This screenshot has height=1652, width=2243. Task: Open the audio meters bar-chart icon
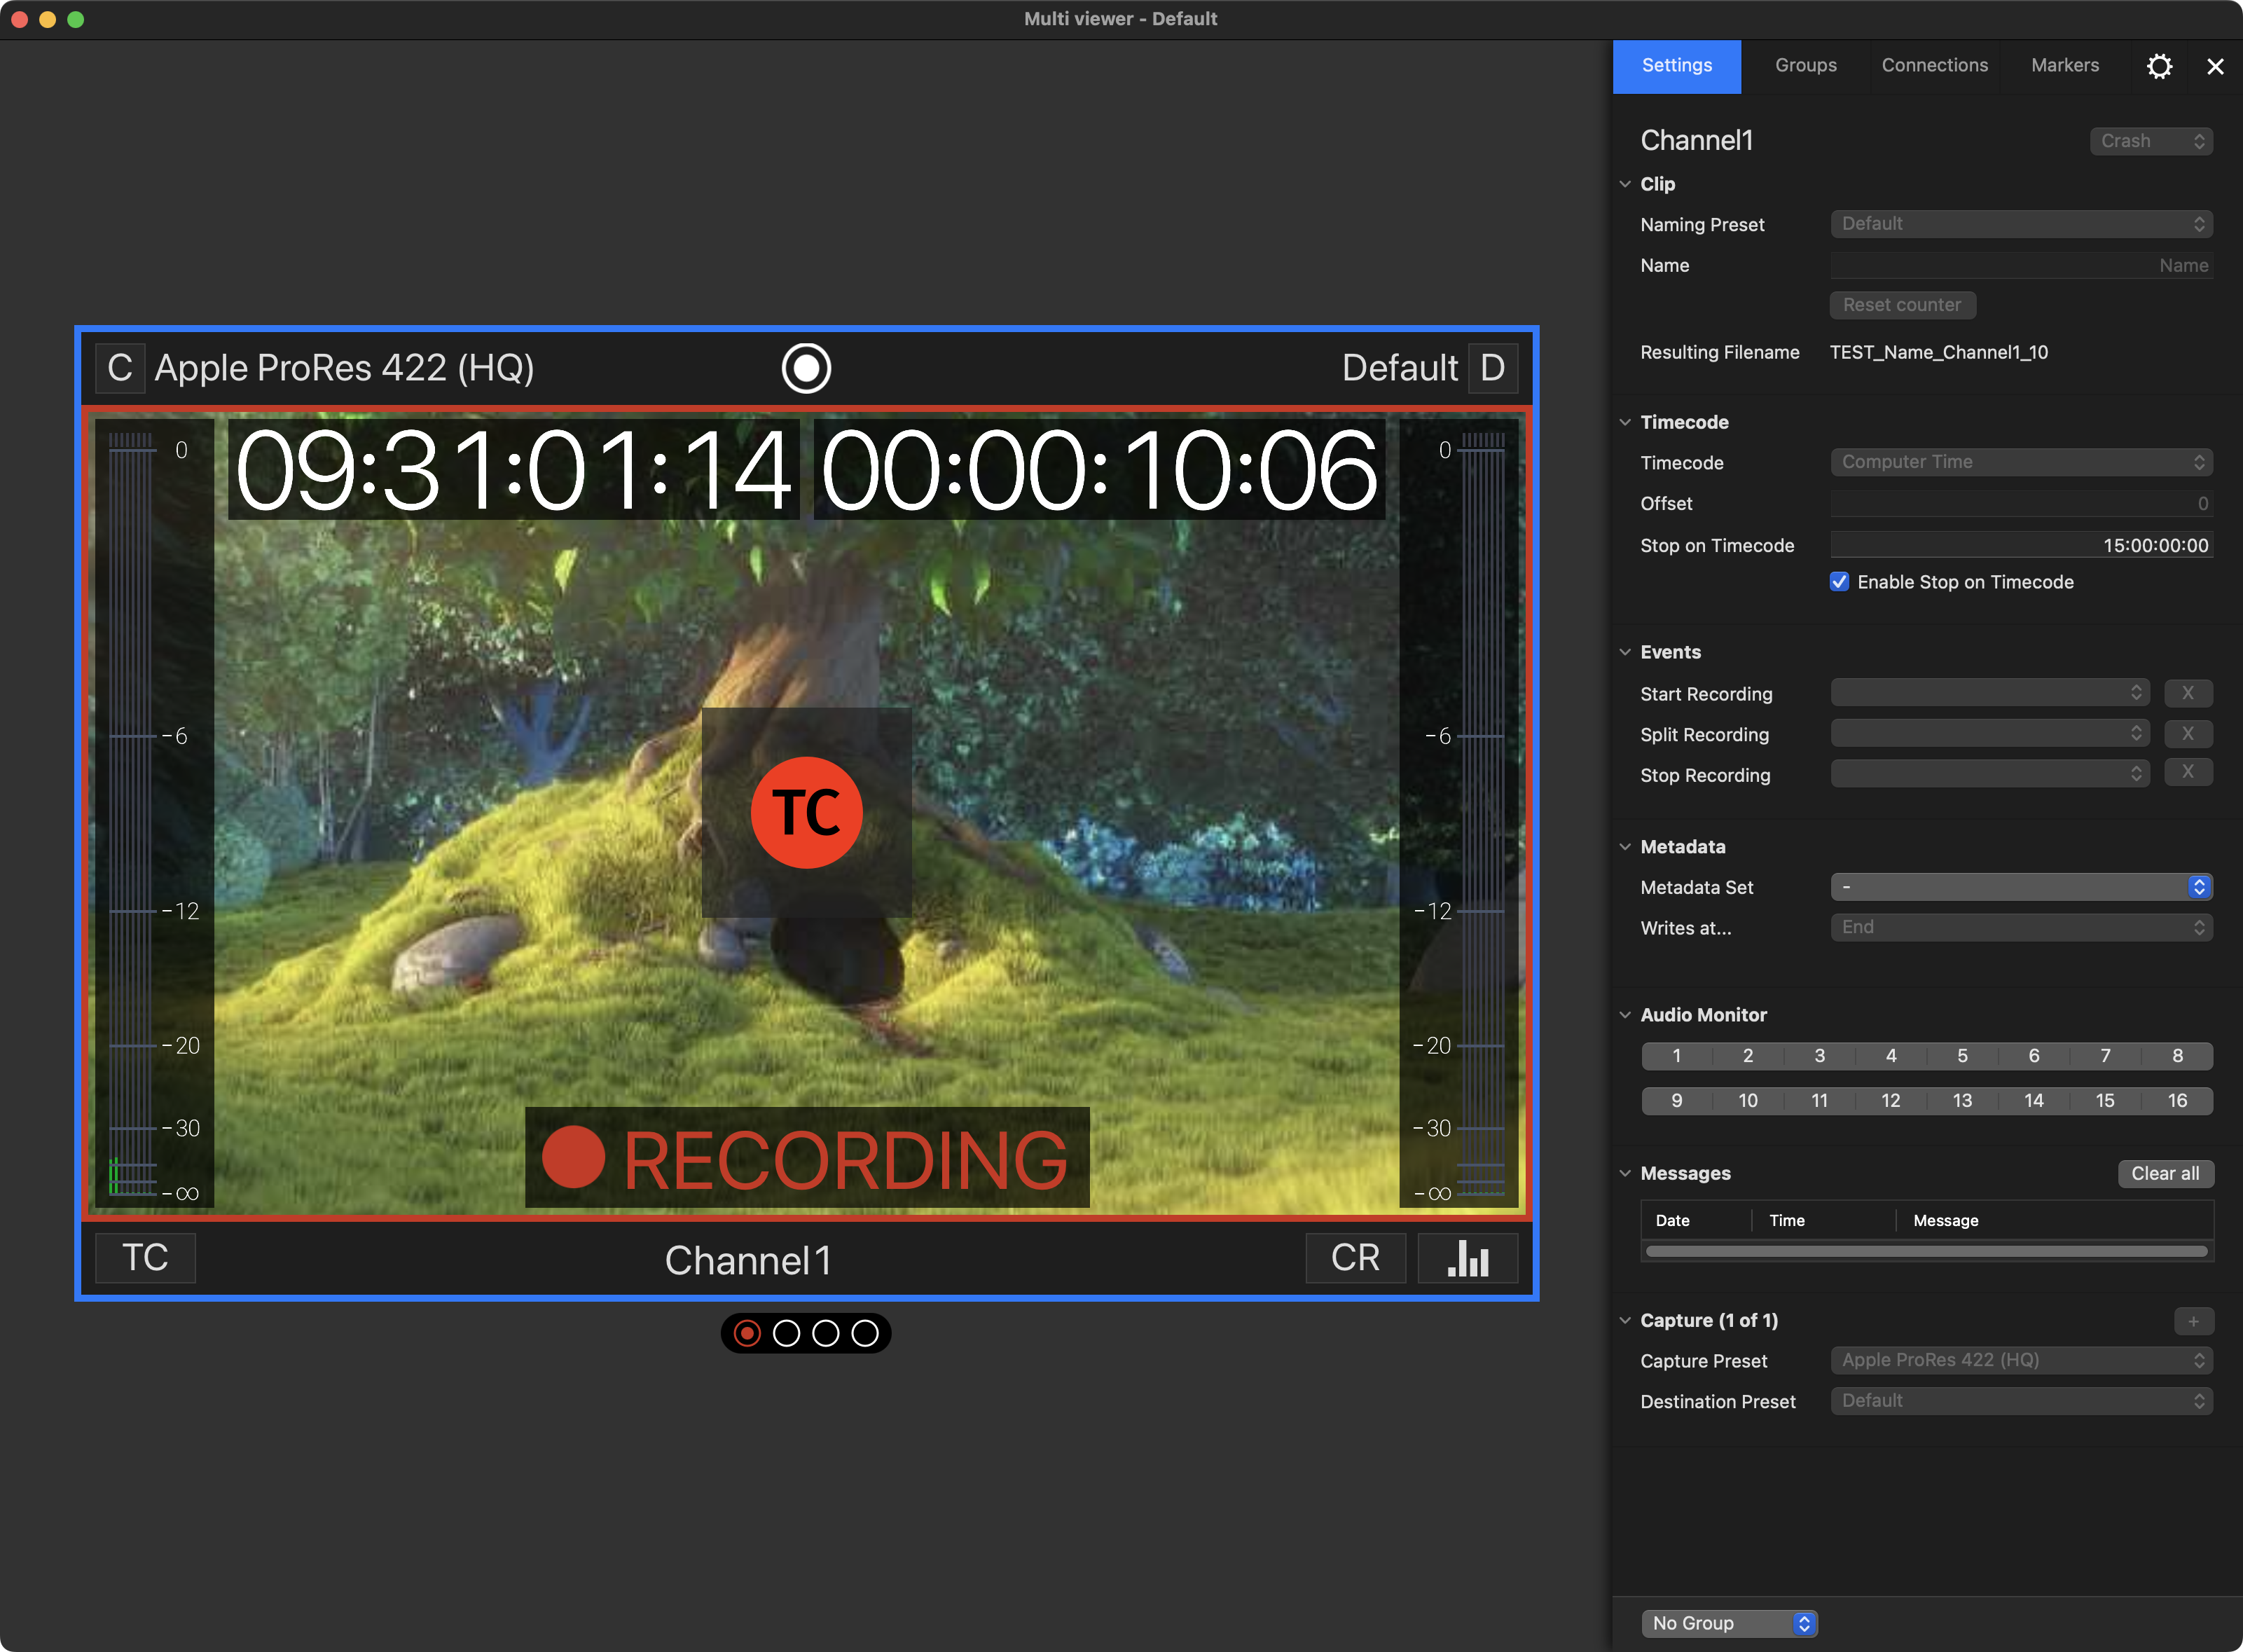(x=1468, y=1258)
